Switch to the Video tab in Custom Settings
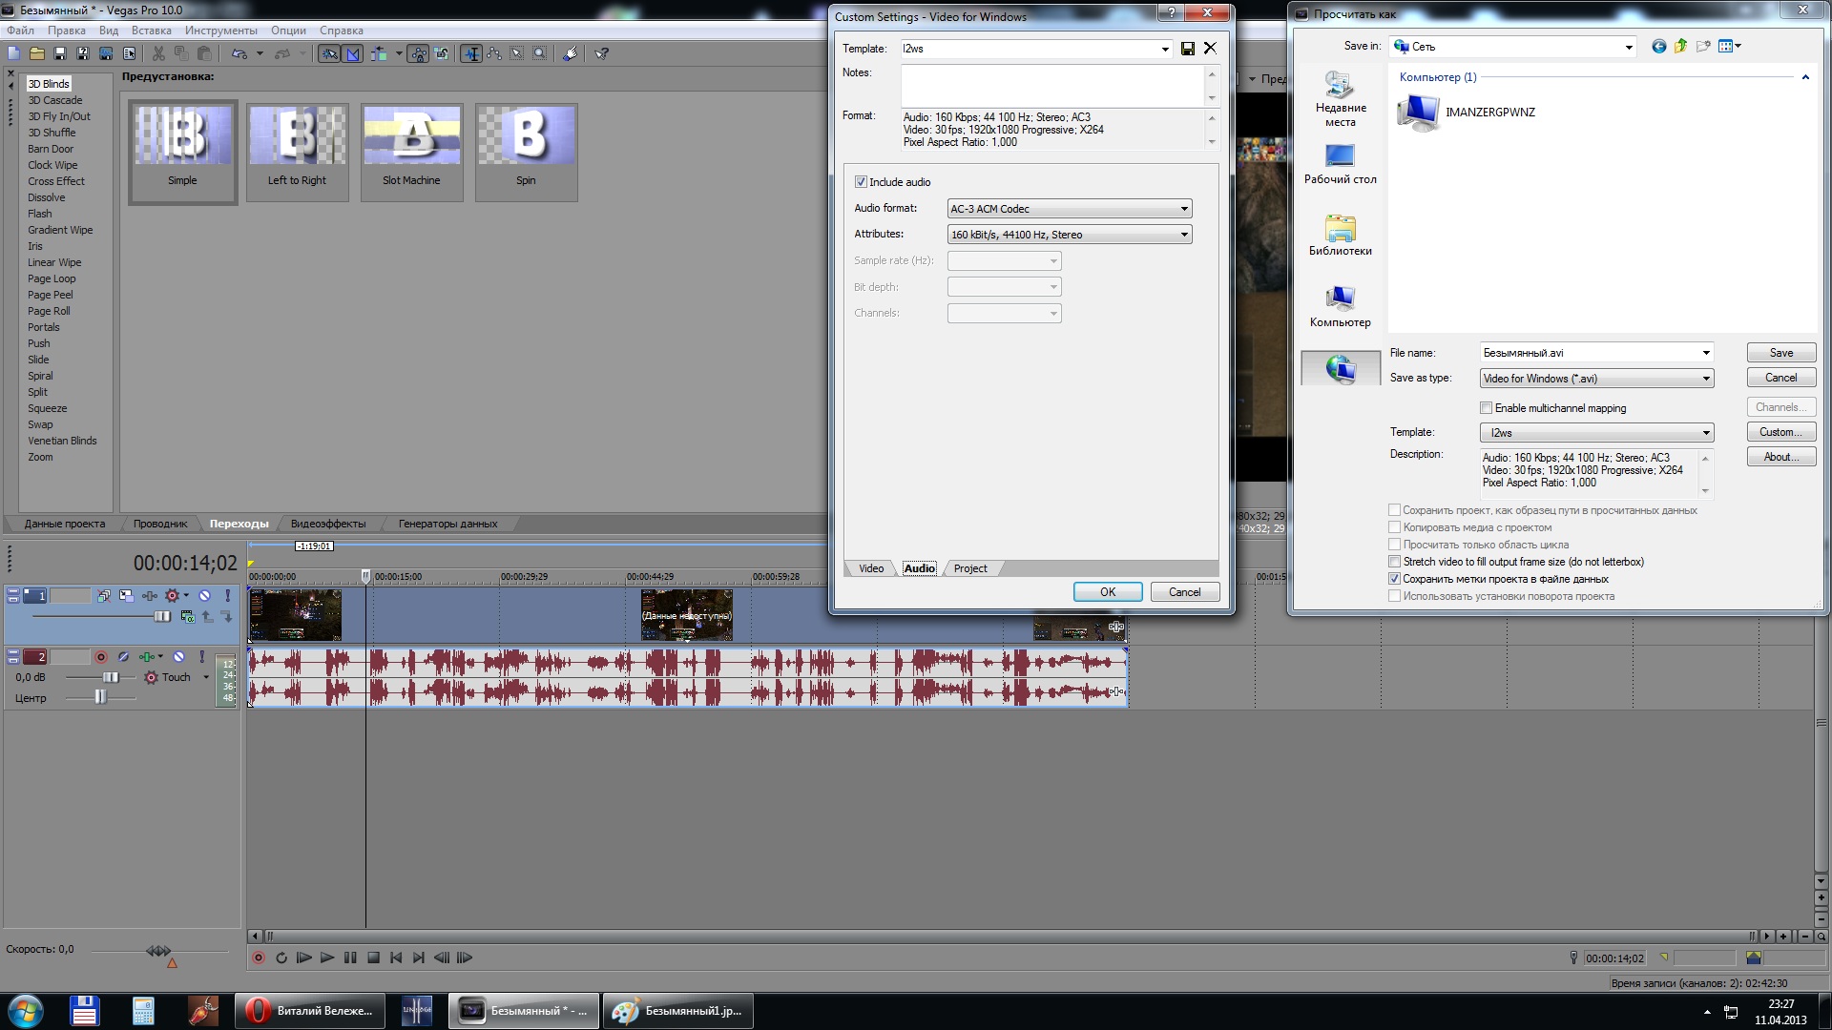Screen dimensions: 1832x1030 pos(870,568)
